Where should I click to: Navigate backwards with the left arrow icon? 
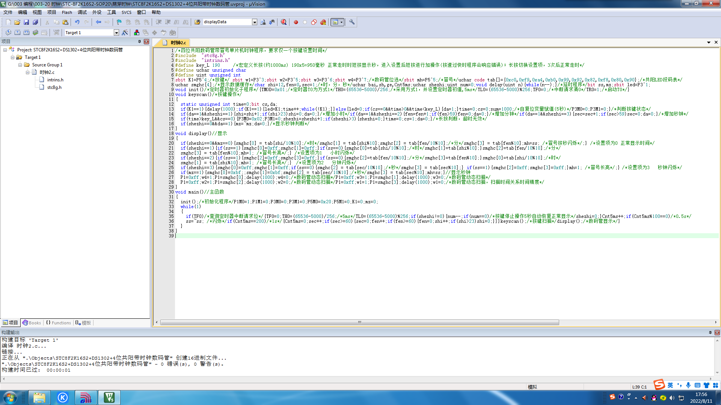pos(98,22)
